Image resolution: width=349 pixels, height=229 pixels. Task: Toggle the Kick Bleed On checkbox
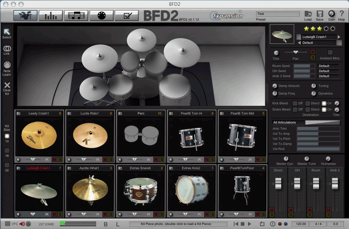tap(324, 103)
